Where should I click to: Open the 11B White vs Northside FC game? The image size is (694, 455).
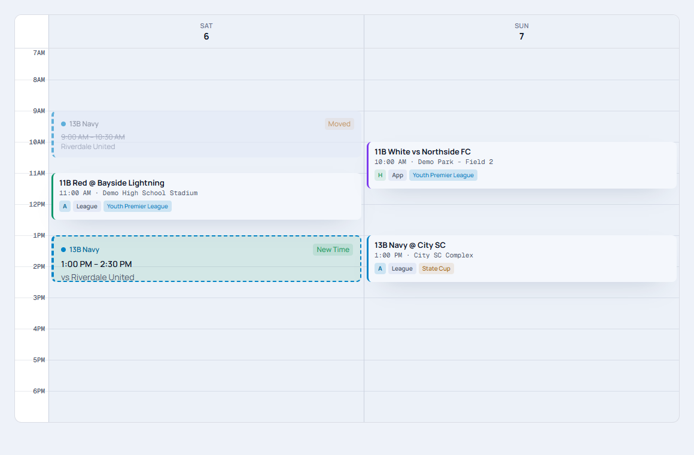click(522, 165)
